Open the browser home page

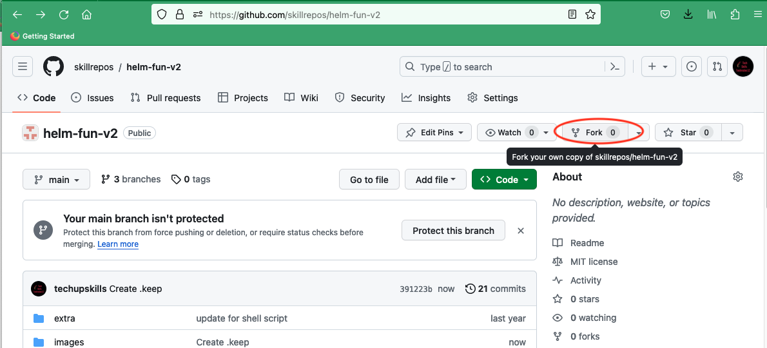86,15
